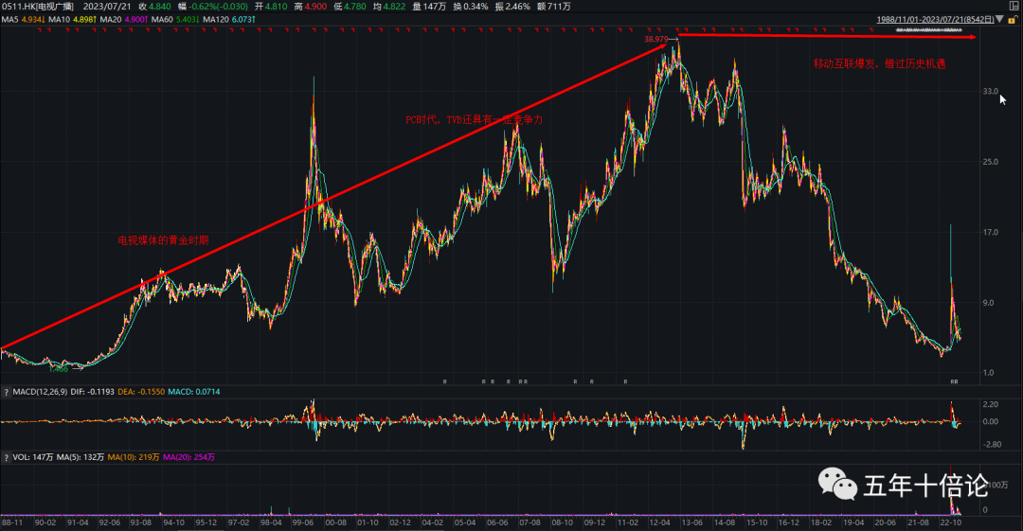Click the amplitude 振 2.46% value

(x=512, y=7)
